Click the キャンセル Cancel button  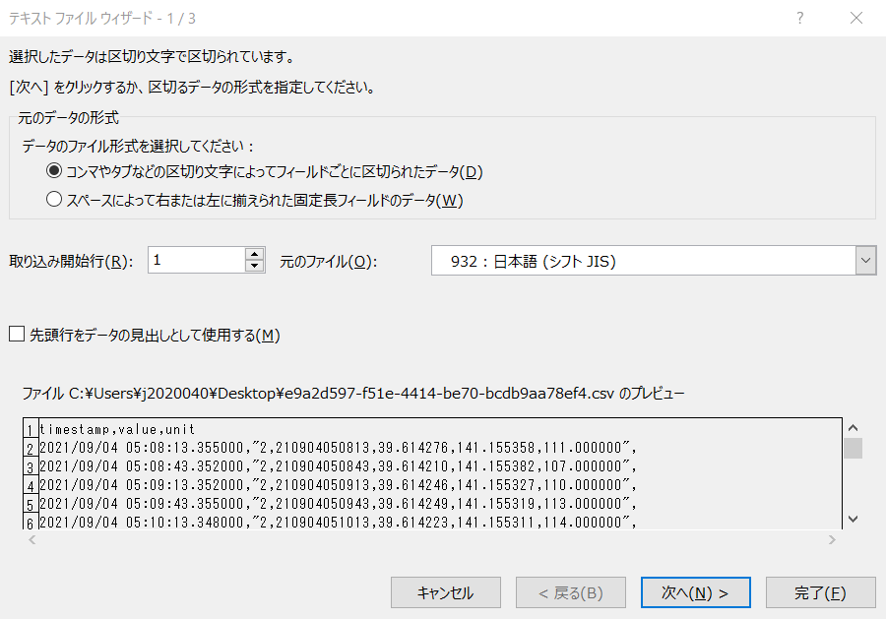(x=445, y=592)
